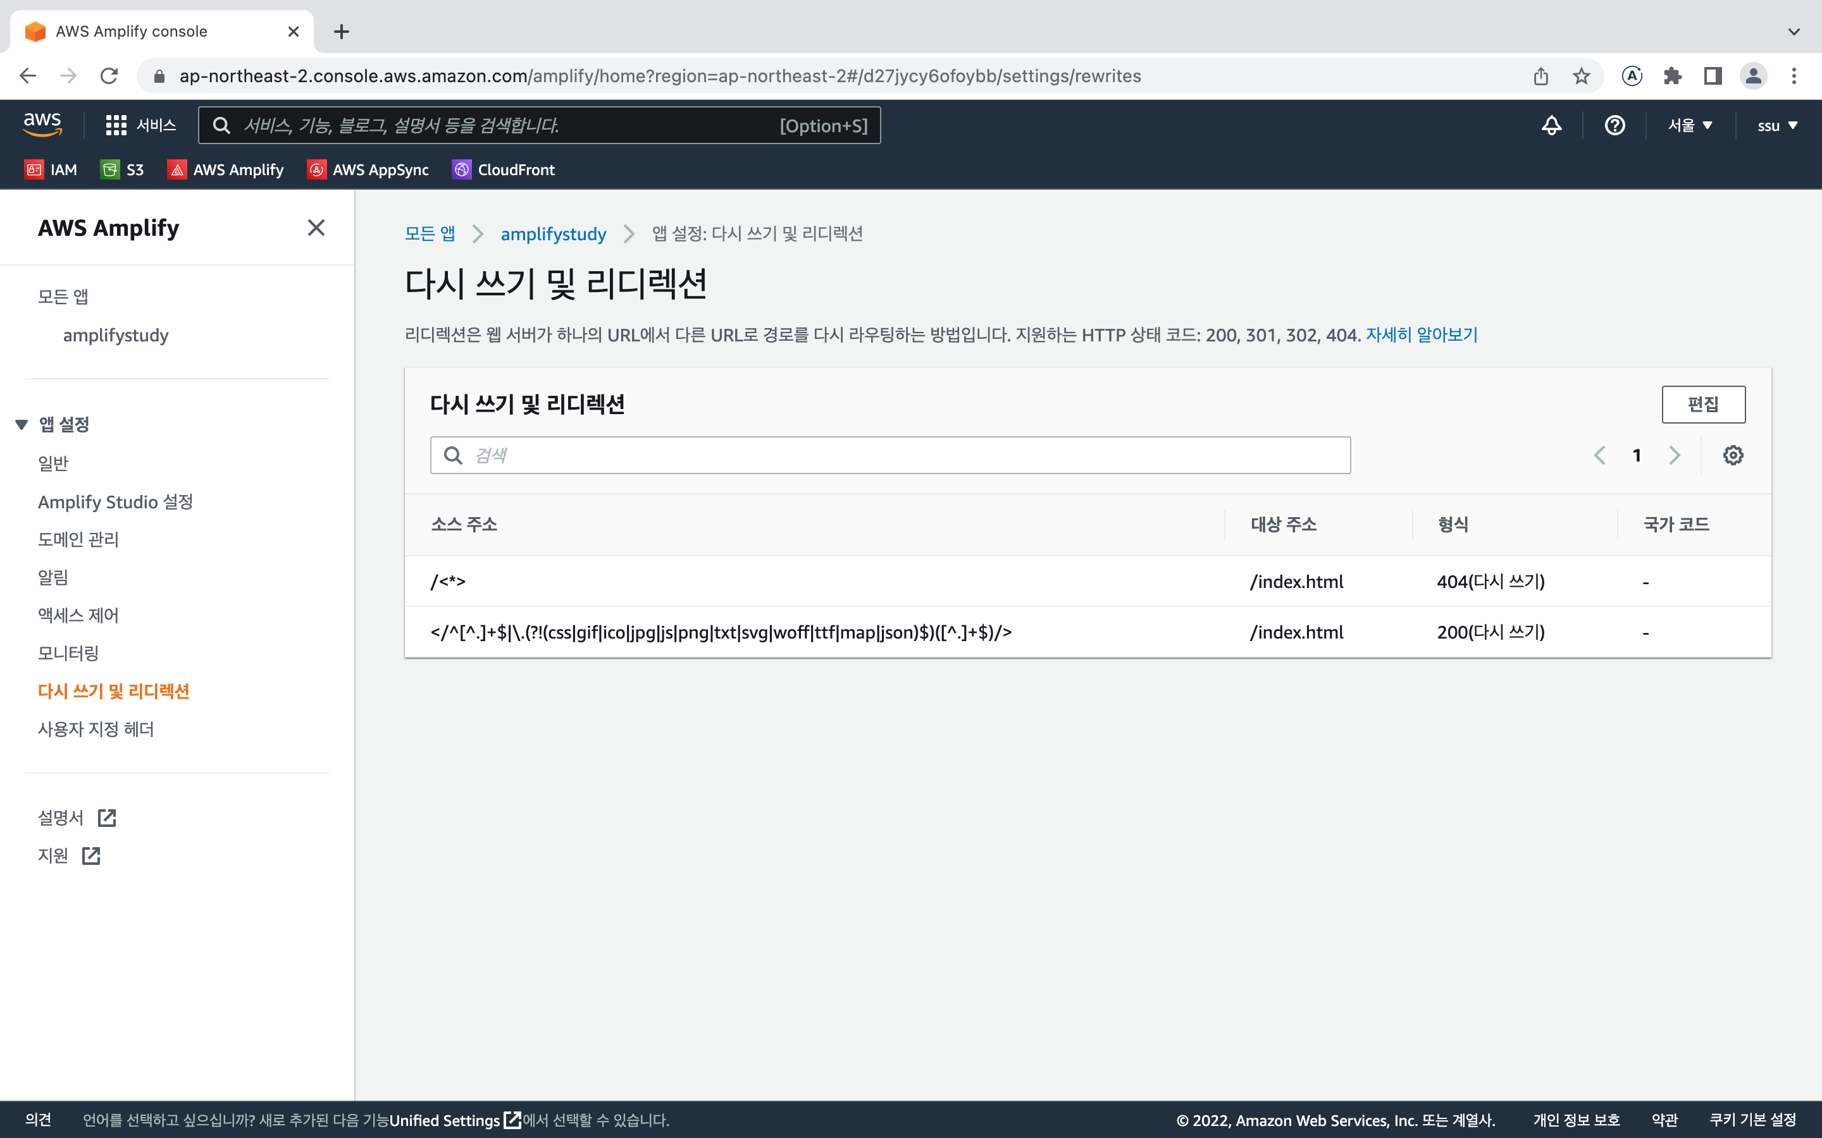Select the 404(다시 쓰기) type cell
The height and width of the screenshot is (1138, 1822).
1490,581
